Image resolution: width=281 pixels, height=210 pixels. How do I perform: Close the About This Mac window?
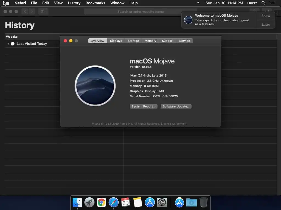(65, 41)
